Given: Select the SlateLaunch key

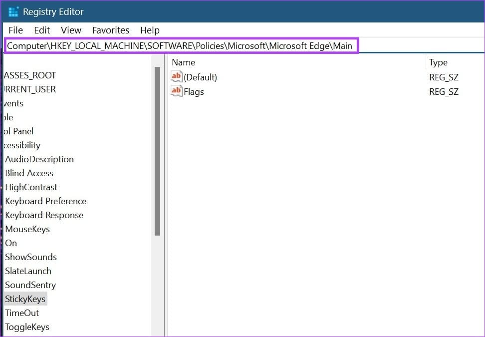Looking at the screenshot, I should pos(28,271).
